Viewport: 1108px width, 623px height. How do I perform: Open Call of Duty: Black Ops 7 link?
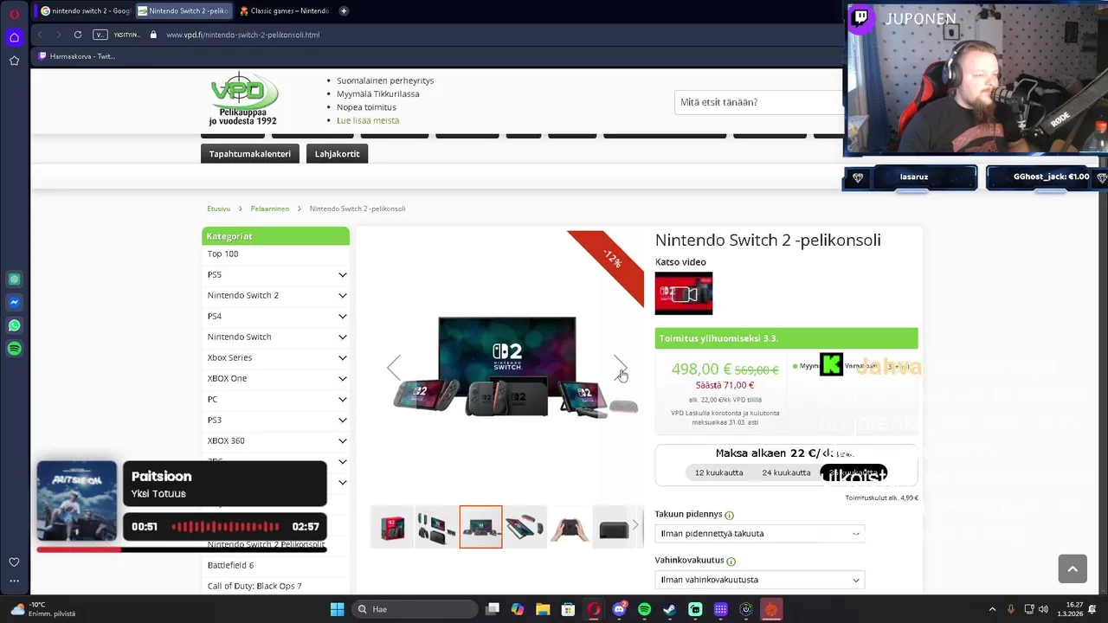[254, 586]
